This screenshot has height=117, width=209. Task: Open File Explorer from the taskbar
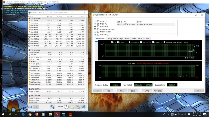50,114
